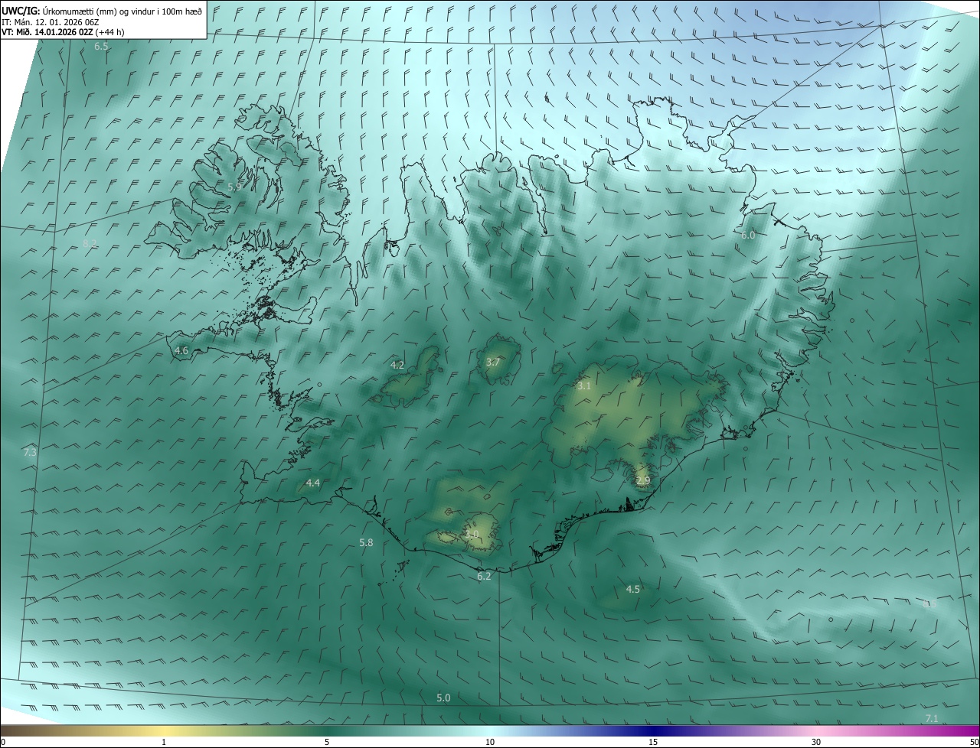Click the 30 tick on the color scale

816,743
